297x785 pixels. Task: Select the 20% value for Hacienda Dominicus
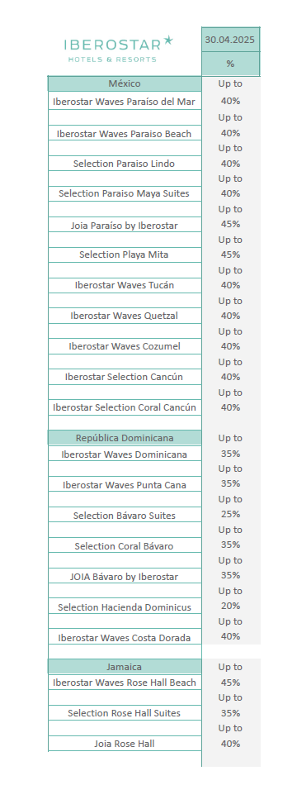click(230, 606)
